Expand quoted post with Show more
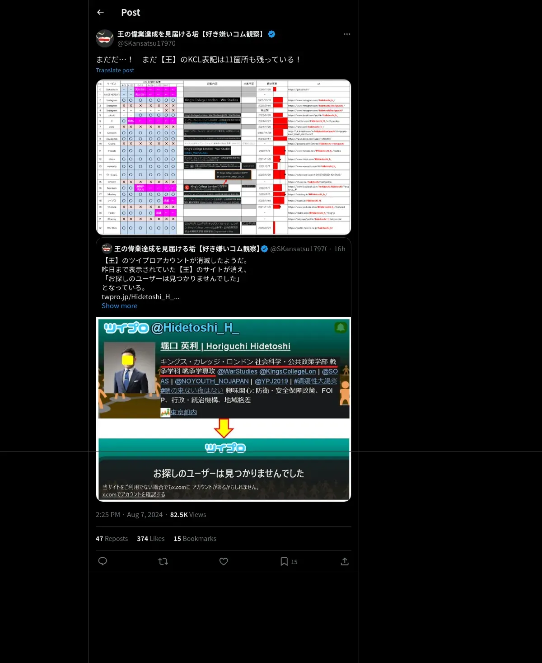The height and width of the screenshot is (663, 542). (119, 306)
